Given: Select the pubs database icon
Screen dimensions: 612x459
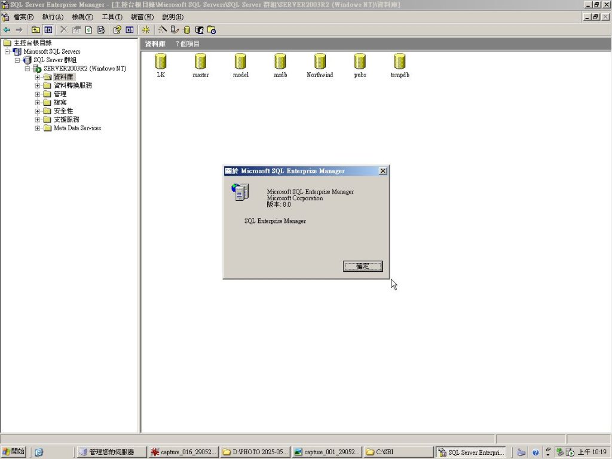Looking at the screenshot, I should [360, 62].
